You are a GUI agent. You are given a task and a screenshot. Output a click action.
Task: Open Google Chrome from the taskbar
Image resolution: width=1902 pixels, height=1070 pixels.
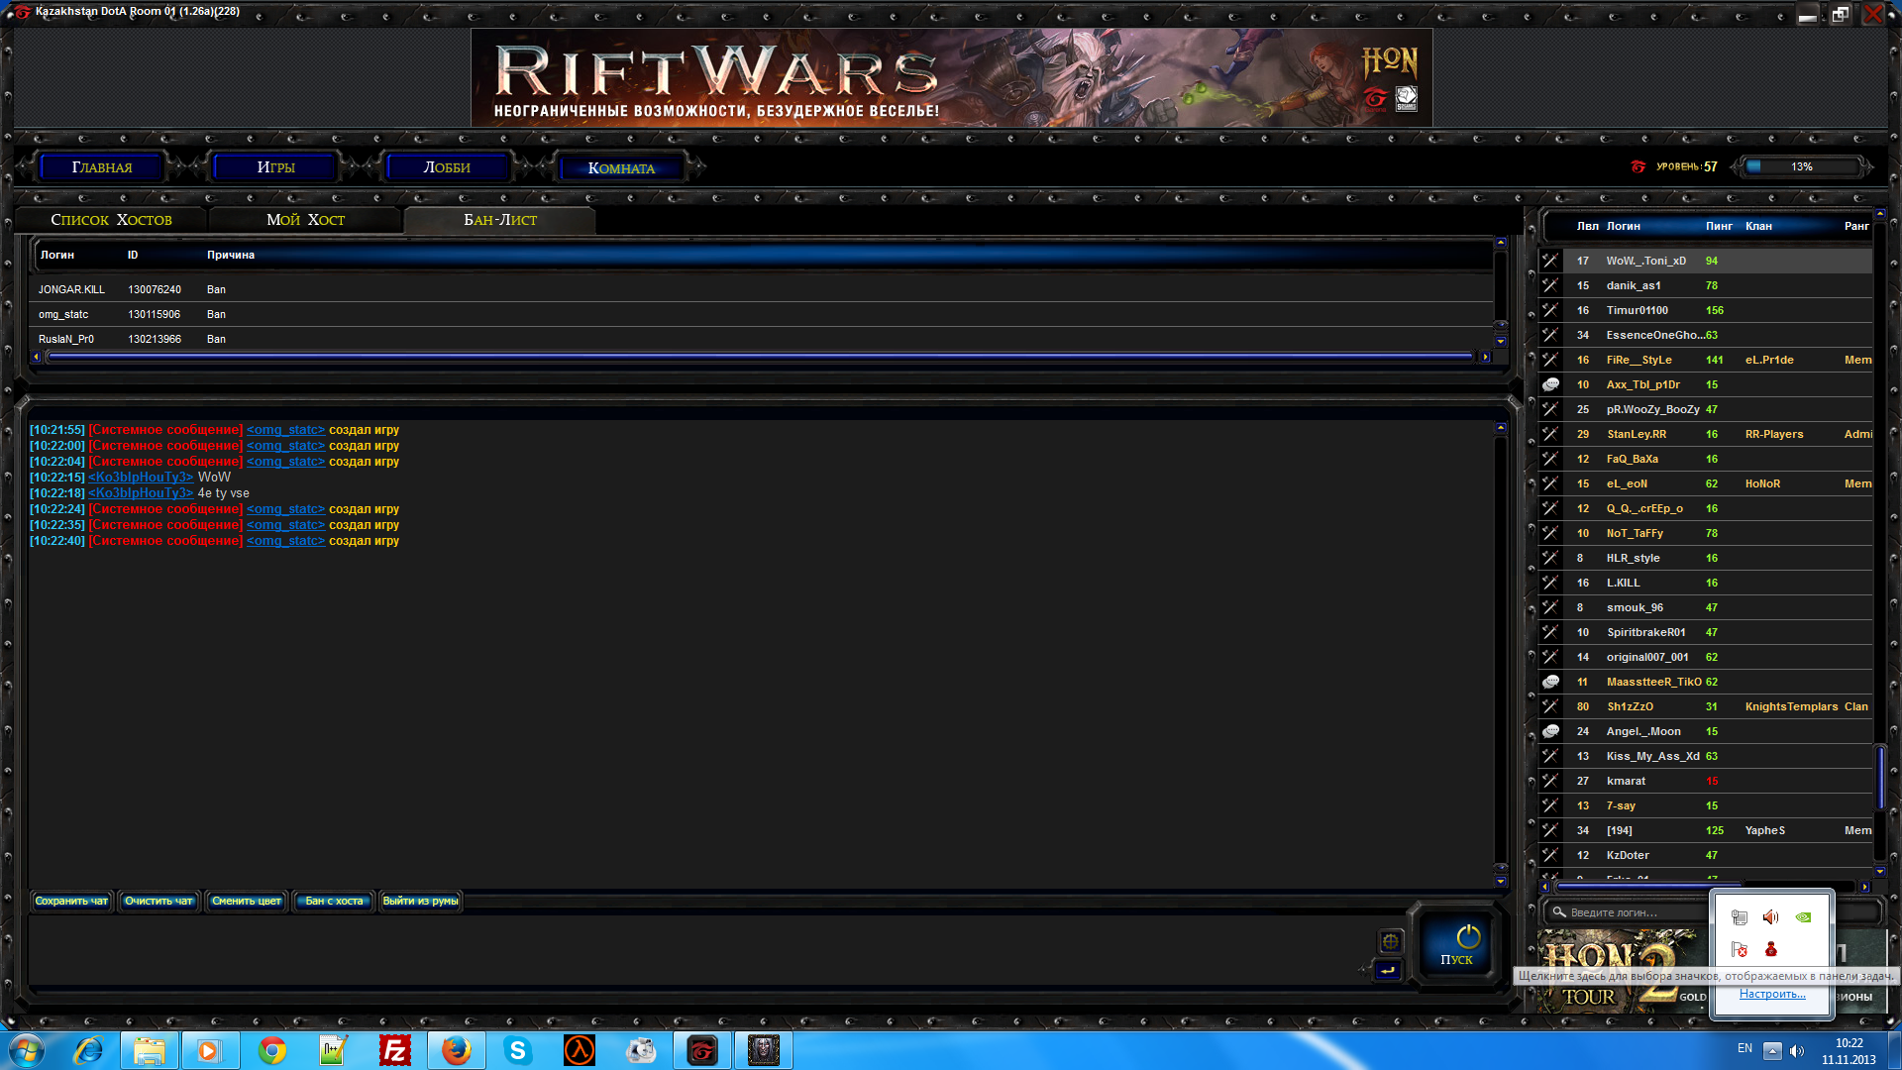pyautogui.click(x=272, y=1050)
